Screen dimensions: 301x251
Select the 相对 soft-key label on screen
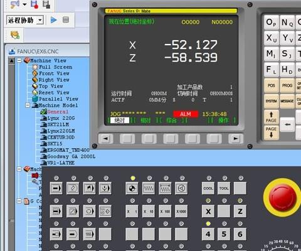pos(145,120)
